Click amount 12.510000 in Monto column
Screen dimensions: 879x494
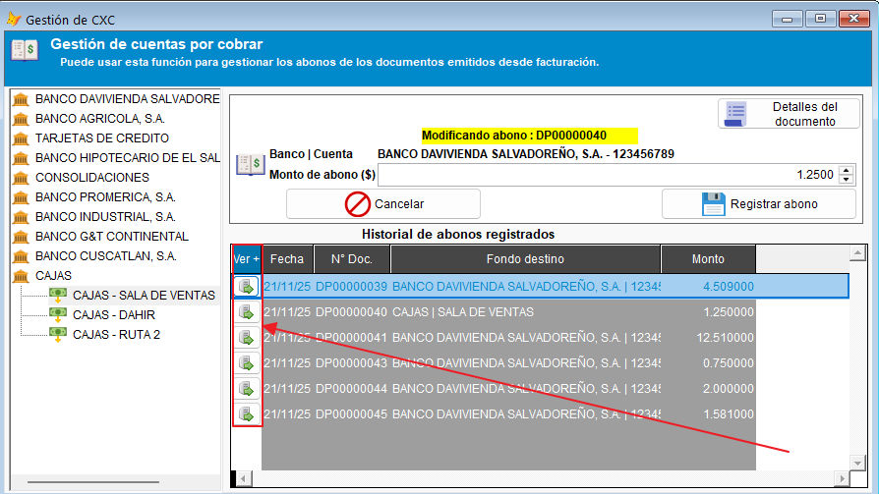coord(725,338)
